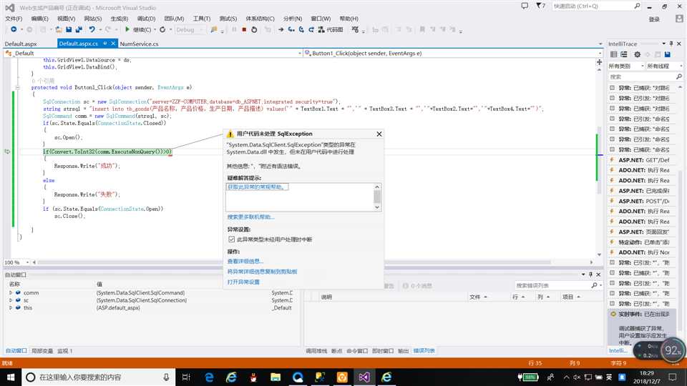The height and width of the screenshot is (386, 687).
Task: Click the IntelliTrace save recording icon
Action: click(667, 54)
